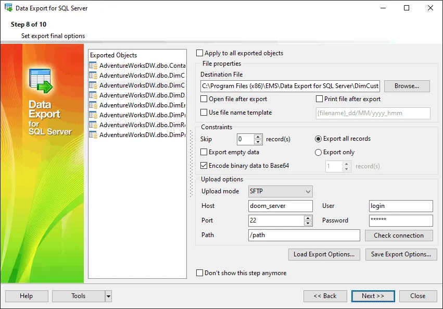Click the Password field

pos(401,220)
